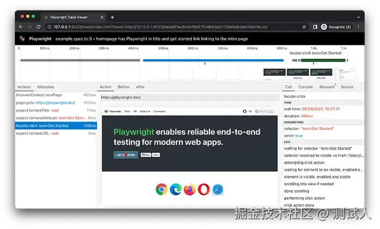Image resolution: width=380 pixels, height=229 pixels.
Task: Reload the page with refresh icon
Action: pos(39,27)
